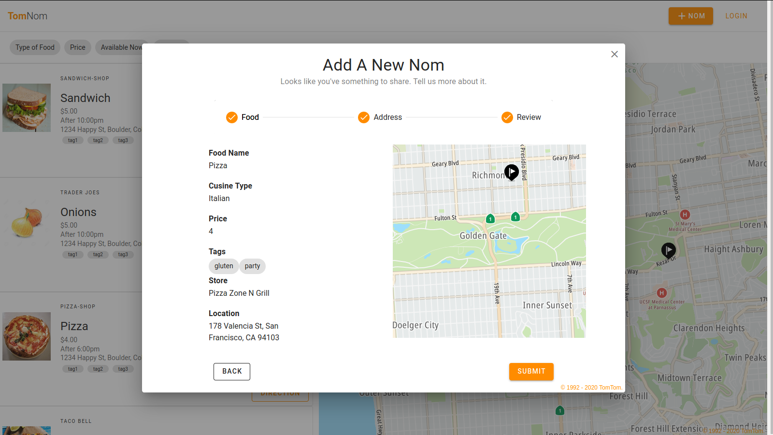Go back to the previous step
Viewport: 773px width, 435px height.
232,372
